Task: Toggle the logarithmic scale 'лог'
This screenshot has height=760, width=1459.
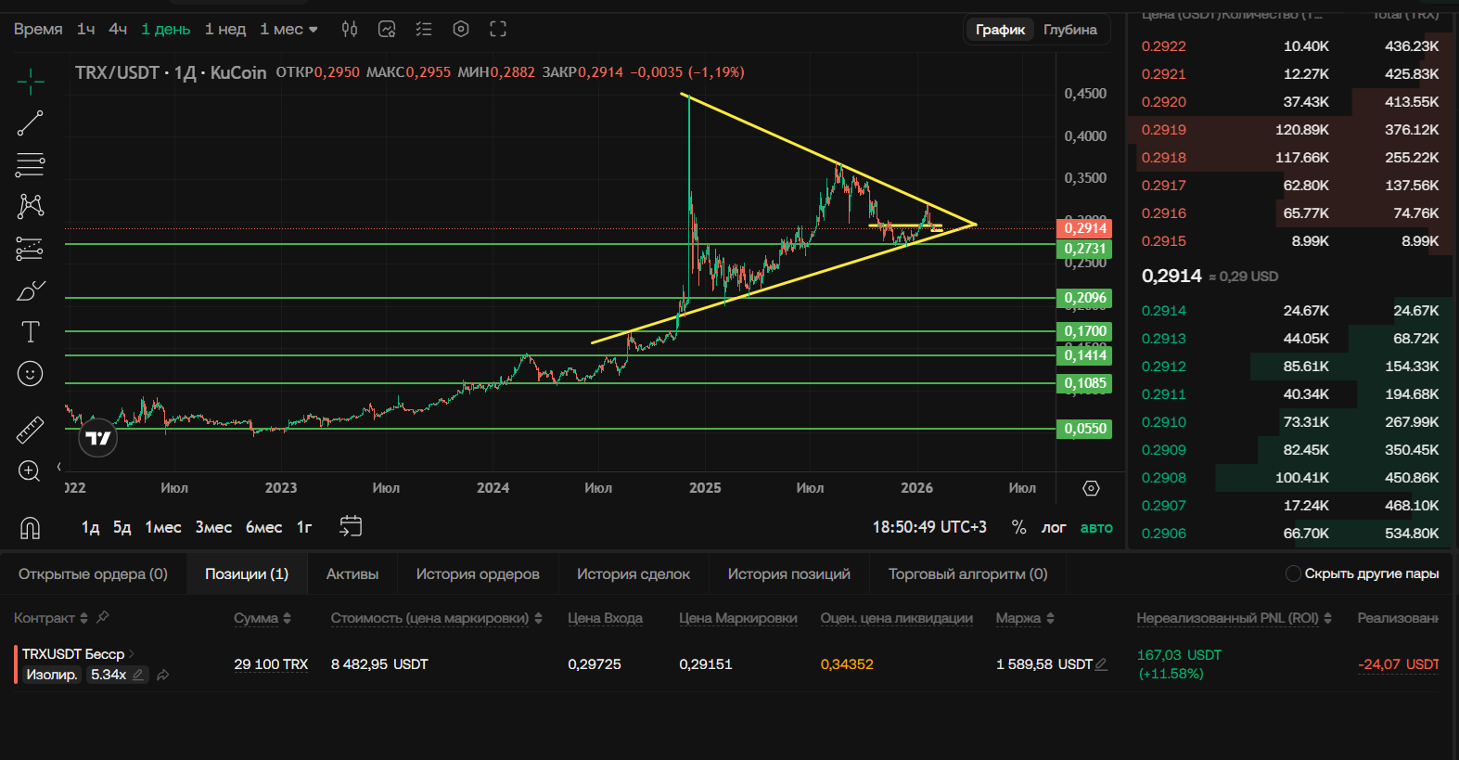Action: click(1054, 527)
